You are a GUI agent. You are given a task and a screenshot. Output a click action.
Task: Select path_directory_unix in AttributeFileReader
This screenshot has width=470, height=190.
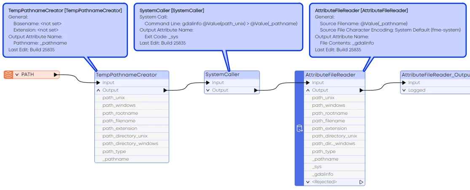pos(335,136)
